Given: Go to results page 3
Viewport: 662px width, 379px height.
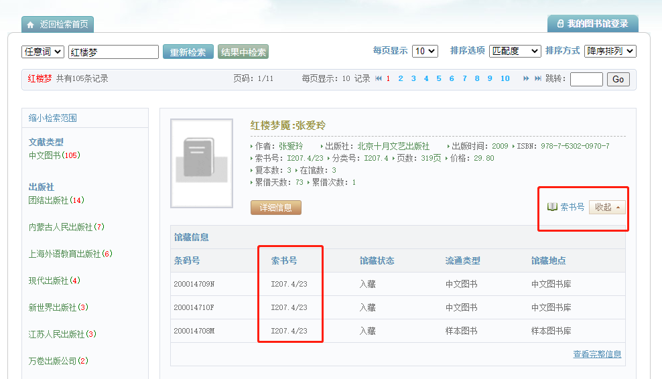Looking at the screenshot, I should pyautogui.click(x=413, y=78).
